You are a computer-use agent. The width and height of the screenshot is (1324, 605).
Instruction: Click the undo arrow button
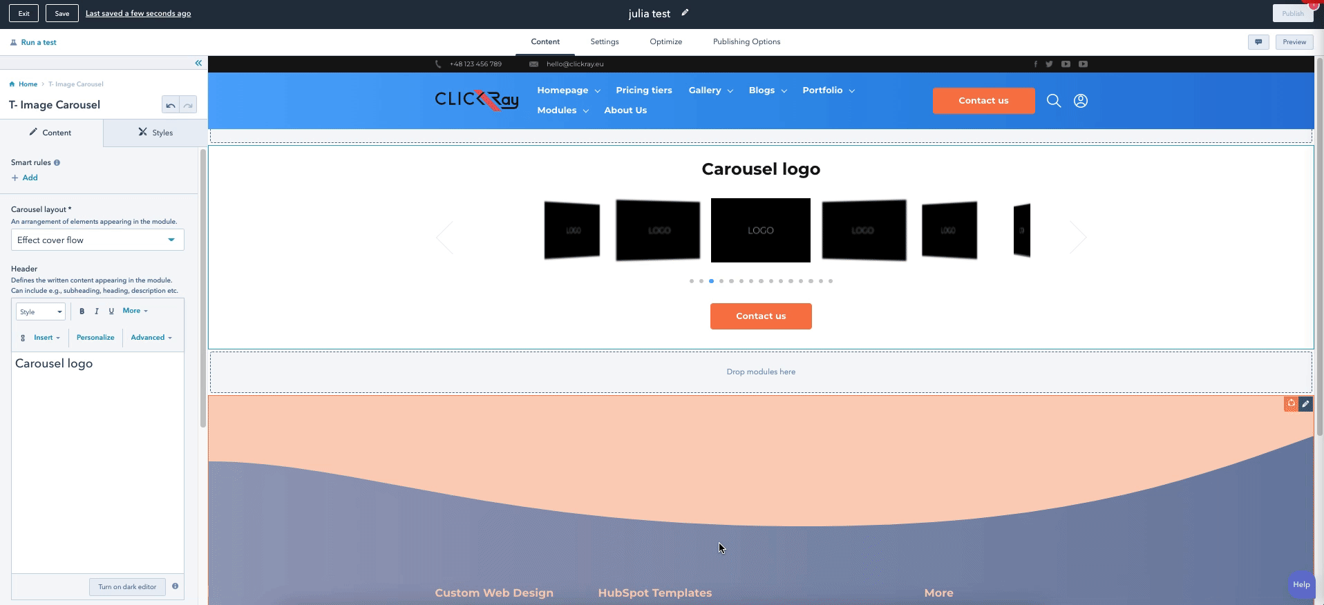tap(170, 105)
